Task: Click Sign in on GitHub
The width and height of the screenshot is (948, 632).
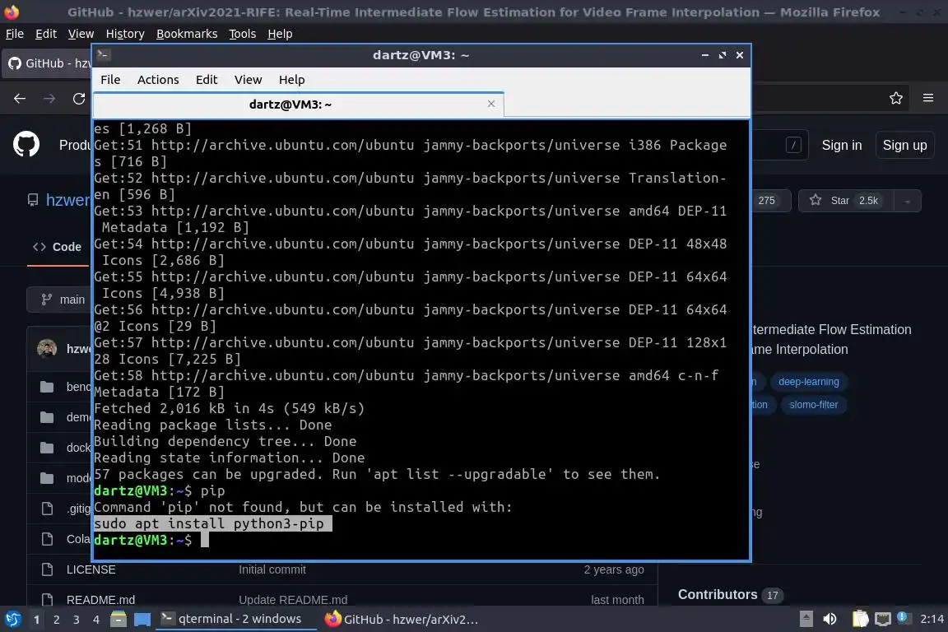Action: point(842,145)
